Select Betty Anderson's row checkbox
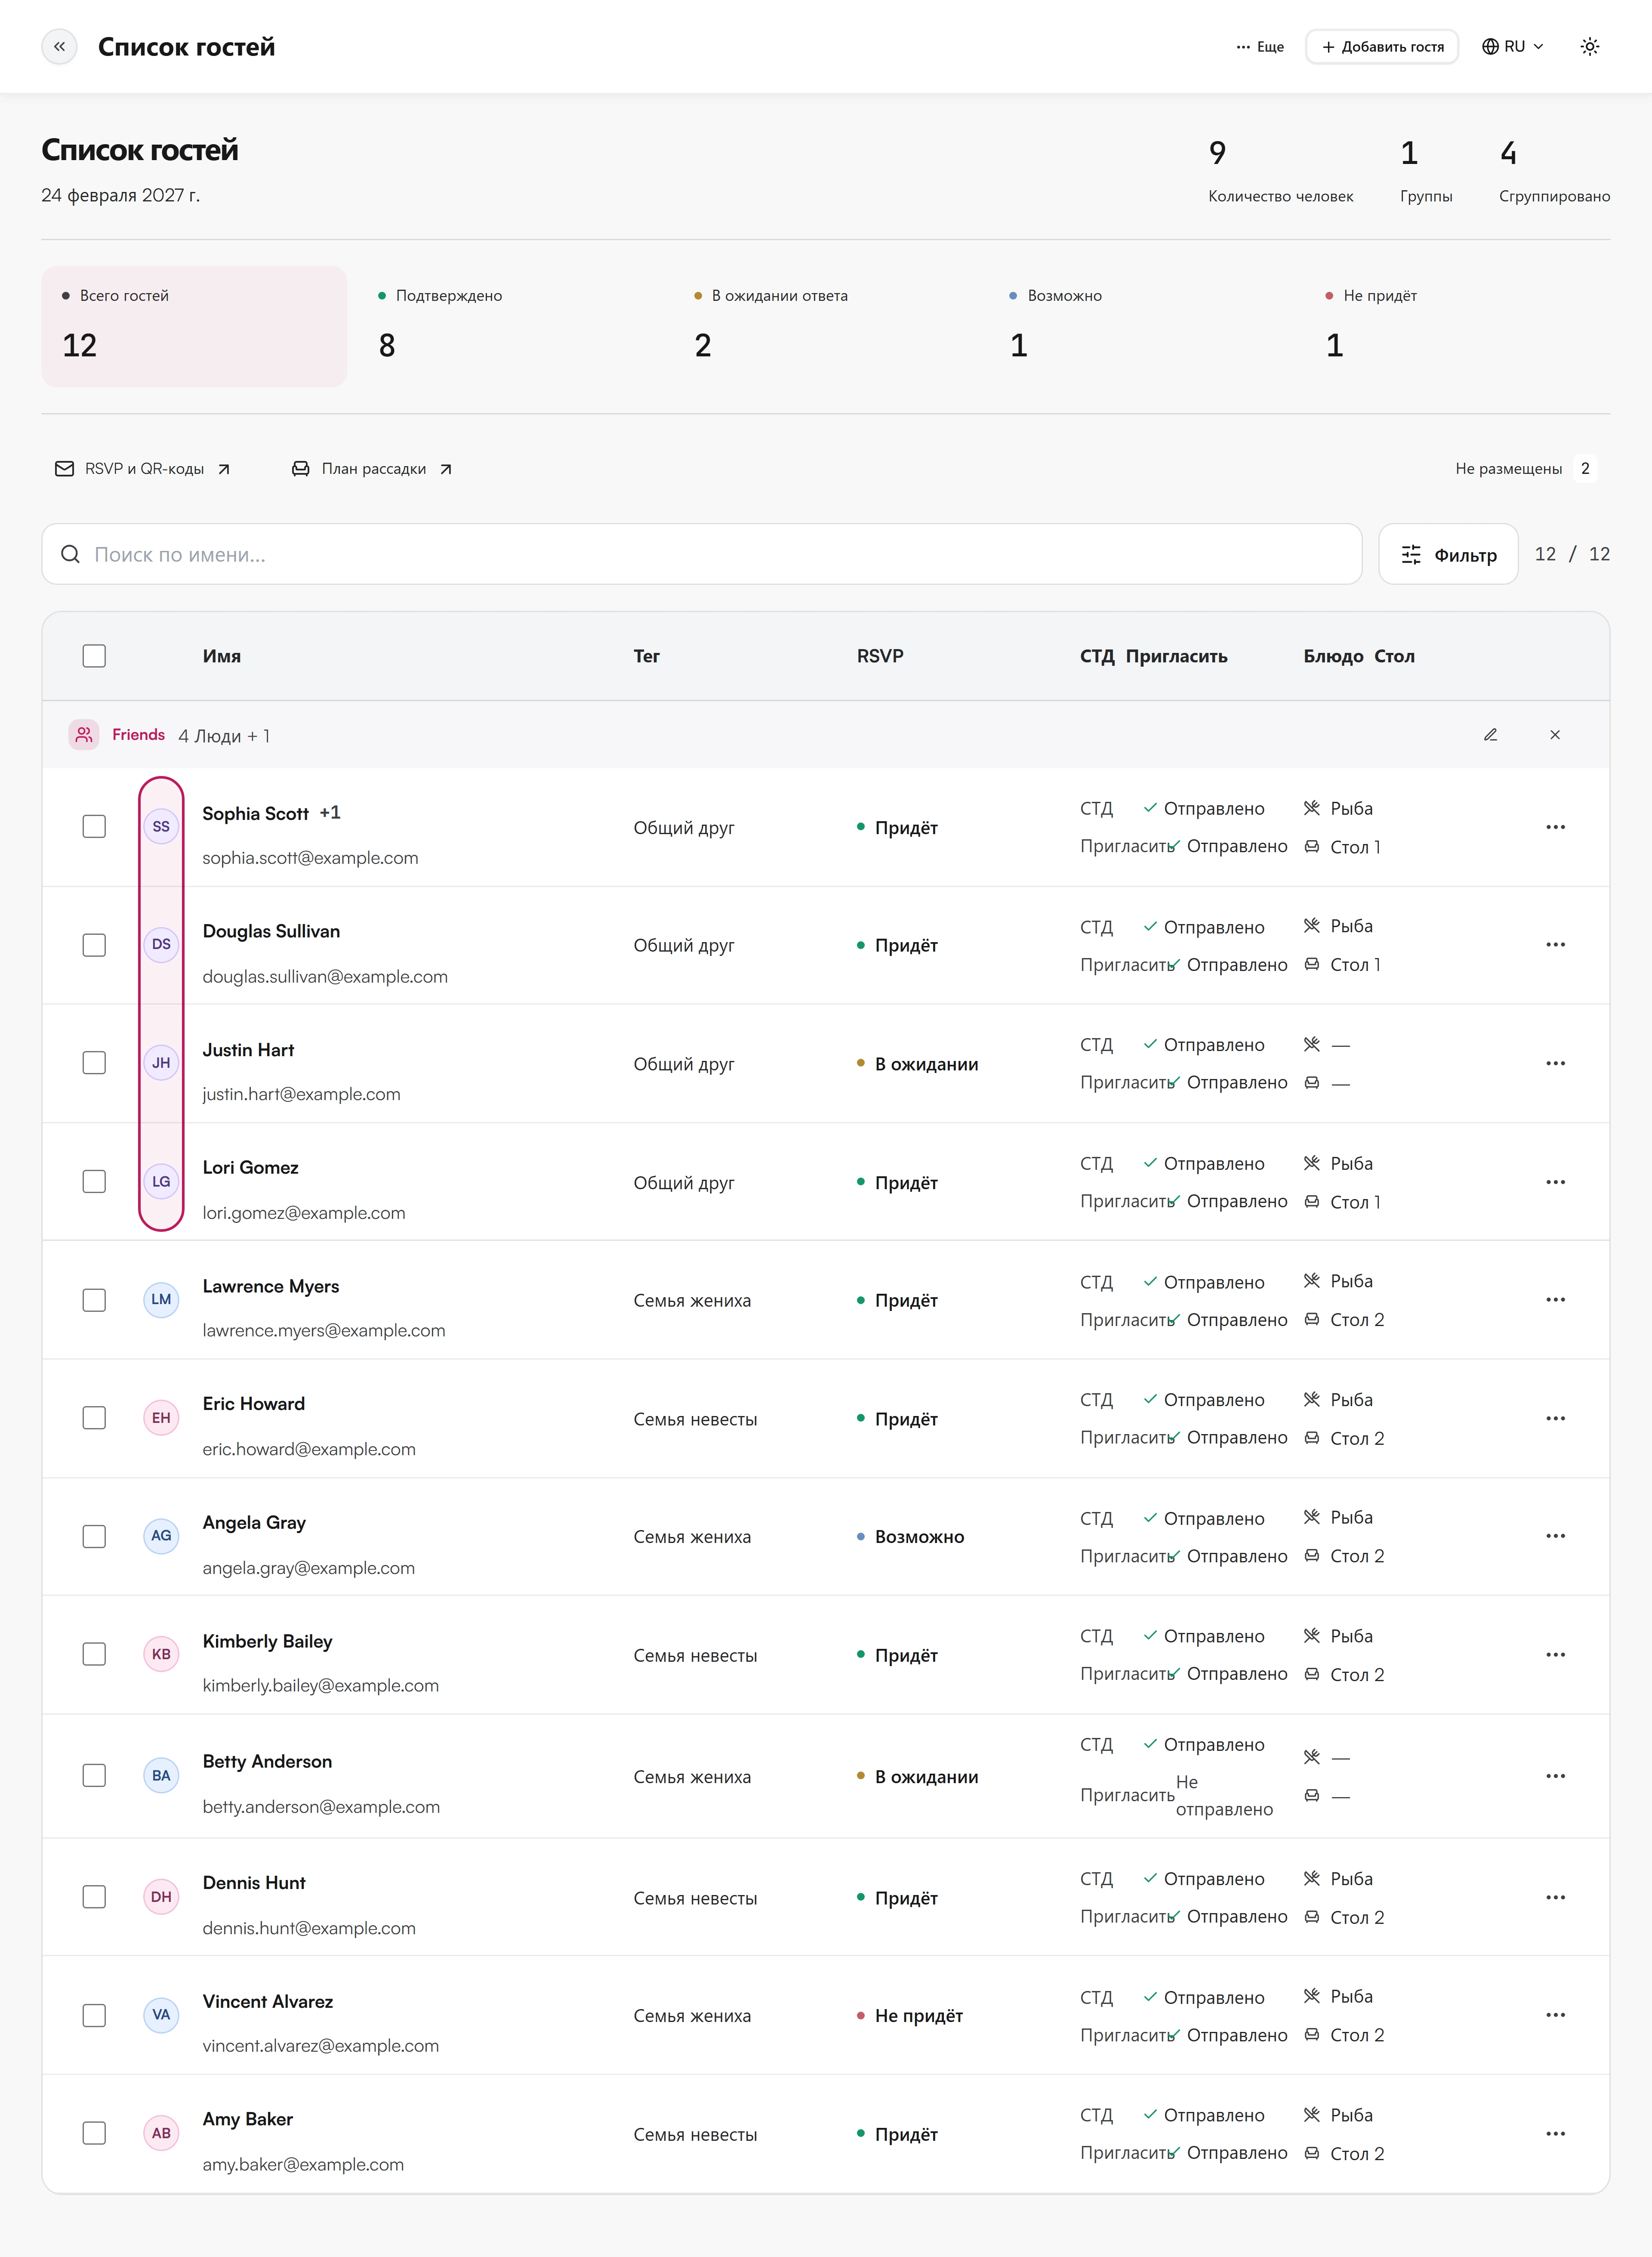The image size is (1652, 2257). pos(94,1775)
